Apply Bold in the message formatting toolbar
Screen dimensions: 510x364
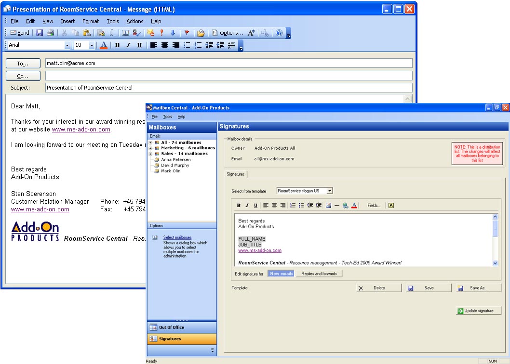[x=118, y=45]
